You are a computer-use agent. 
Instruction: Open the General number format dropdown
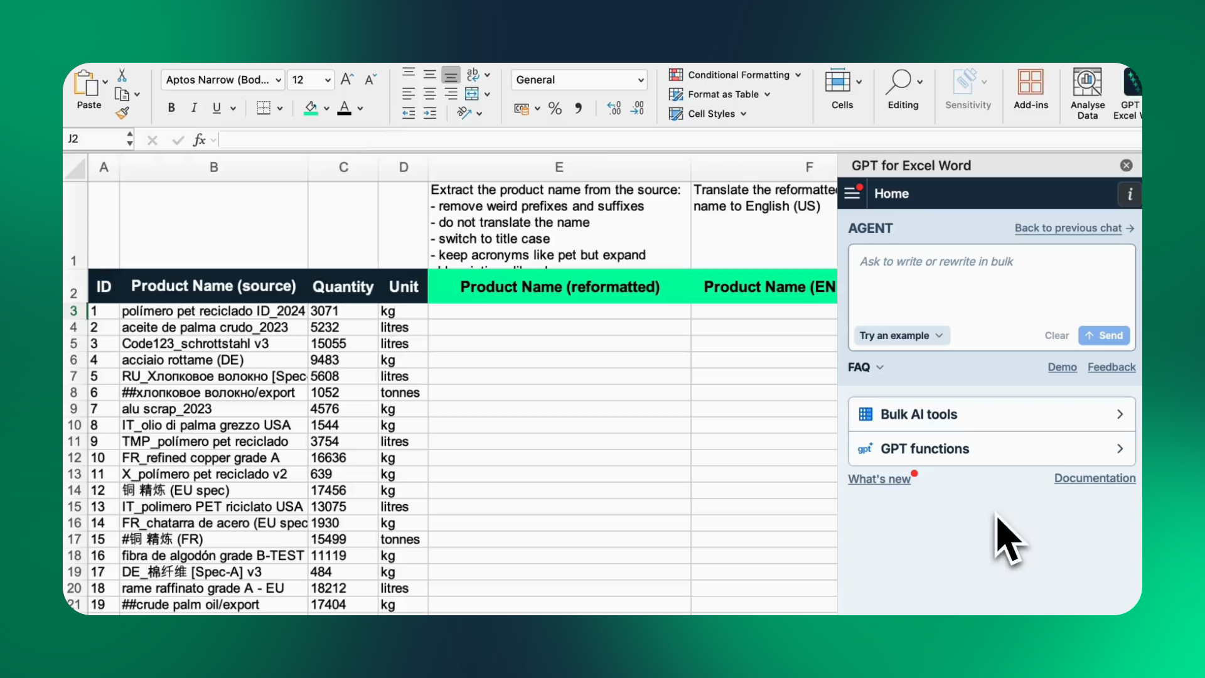(640, 80)
